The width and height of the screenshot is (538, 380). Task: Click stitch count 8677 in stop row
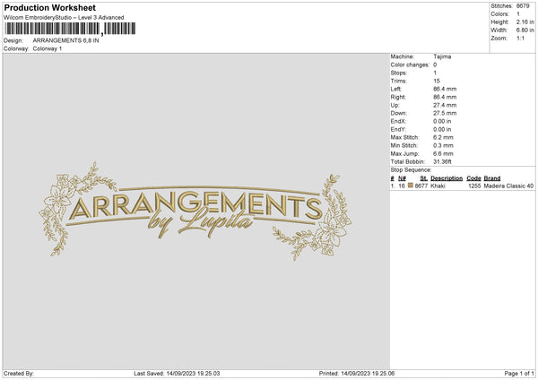point(421,186)
